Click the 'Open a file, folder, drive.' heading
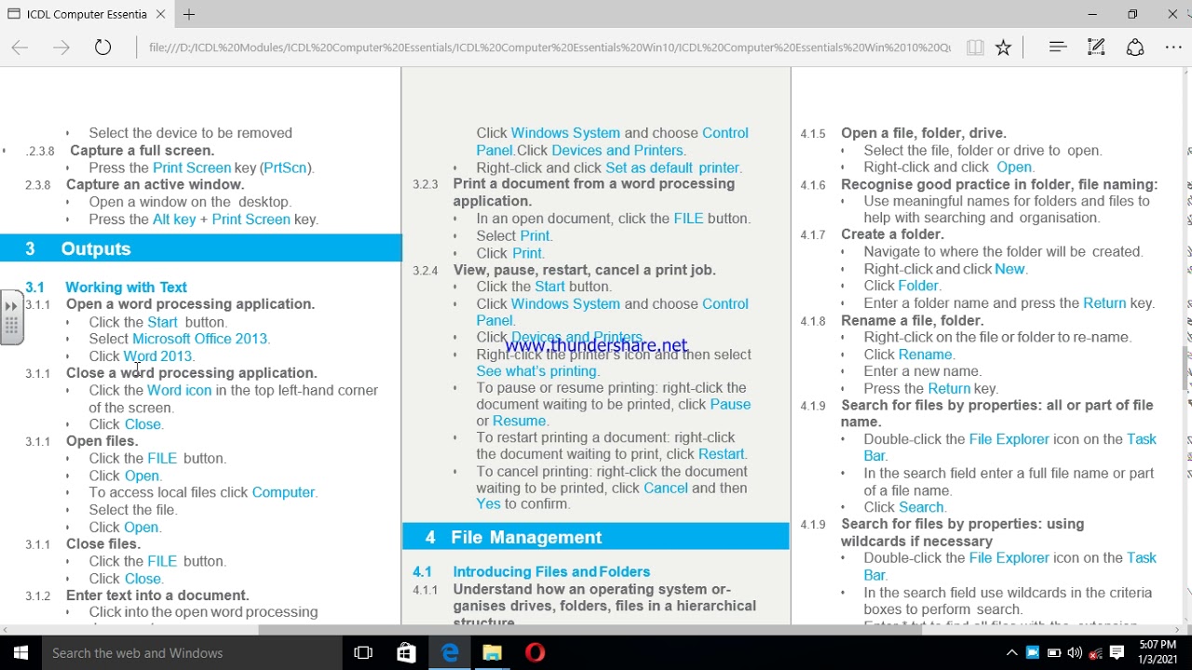This screenshot has width=1192, height=670. tap(924, 133)
